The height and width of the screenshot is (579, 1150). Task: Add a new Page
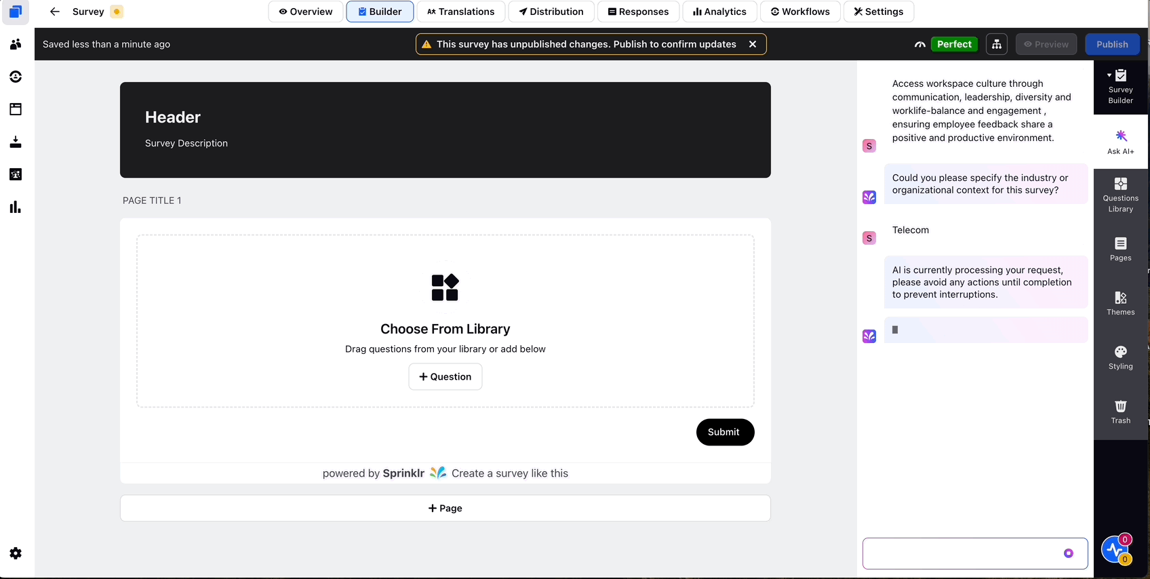[x=445, y=508]
